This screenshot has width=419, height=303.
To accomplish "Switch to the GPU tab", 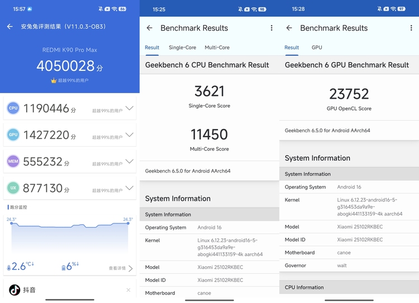I will (x=317, y=47).
